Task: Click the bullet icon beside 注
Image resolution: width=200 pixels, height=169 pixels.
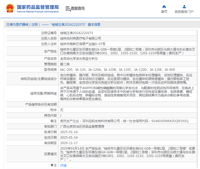Action: click(x=52, y=165)
